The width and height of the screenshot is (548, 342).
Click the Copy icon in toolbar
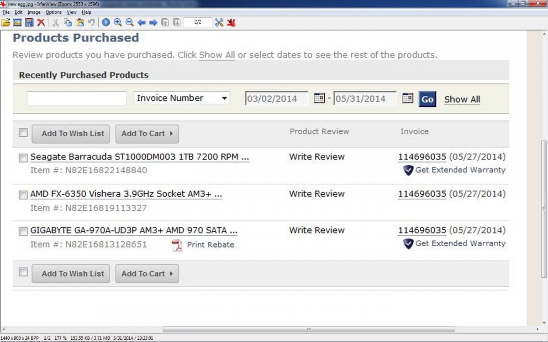(x=68, y=22)
